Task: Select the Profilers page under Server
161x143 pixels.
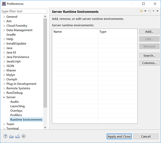Action: coord(16,115)
